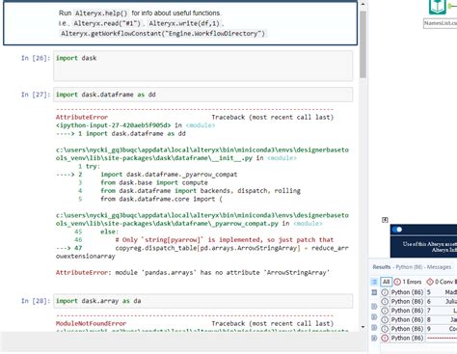Click the Alteryx.write(df,1) code snippet
This screenshot has width=457, height=354.
pos(184,23)
